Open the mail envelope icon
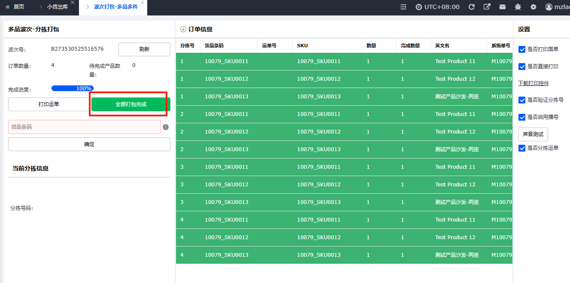Screen dimensions: 570x283 point(502,7)
